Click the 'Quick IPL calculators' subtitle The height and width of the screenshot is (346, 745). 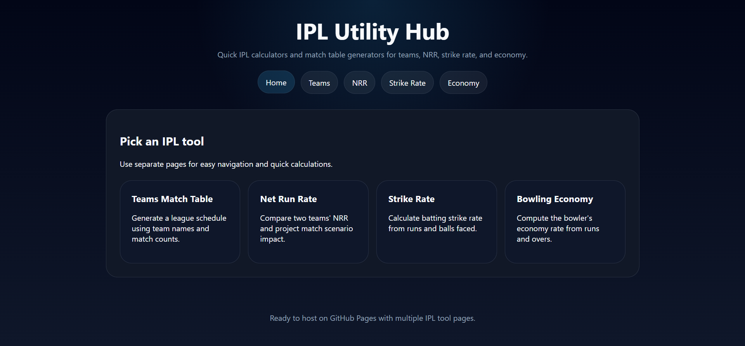coord(372,55)
